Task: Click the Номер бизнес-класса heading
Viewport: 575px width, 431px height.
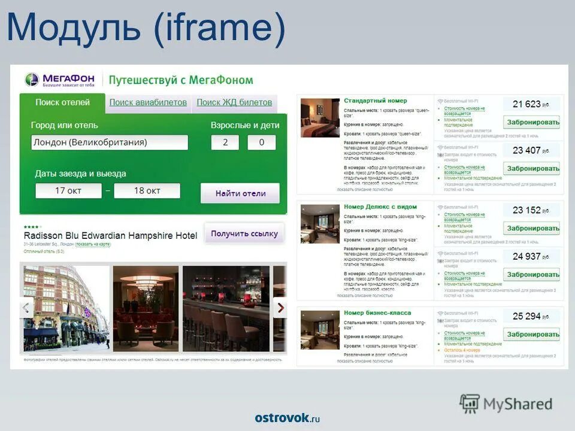Action: (x=377, y=312)
